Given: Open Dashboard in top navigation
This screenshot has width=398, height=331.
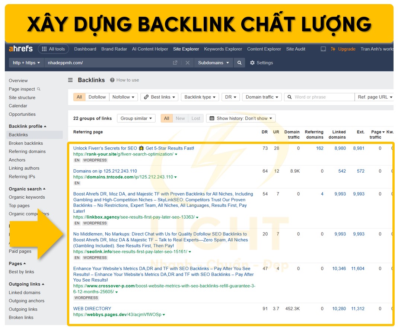Looking at the screenshot, I should tap(85, 49).
